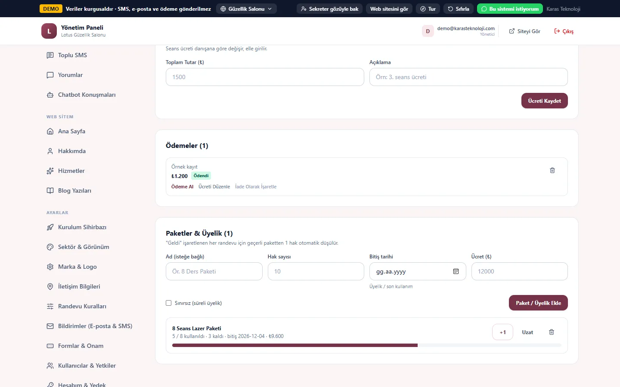Image resolution: width=620 pixels, height=387 pixels.
Task: Click the Chatbot Konuşmaları robot icon
Action: 50,95
